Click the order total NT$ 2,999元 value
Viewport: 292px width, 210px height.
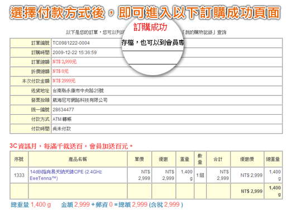(64, 62)
